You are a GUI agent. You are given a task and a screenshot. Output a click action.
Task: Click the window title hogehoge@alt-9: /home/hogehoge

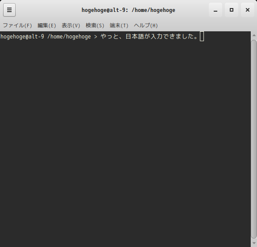point(128,10)
